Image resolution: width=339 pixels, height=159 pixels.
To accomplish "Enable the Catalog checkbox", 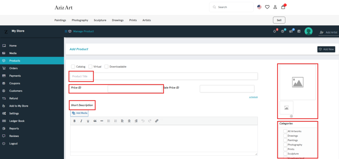I will pos(73,66).
